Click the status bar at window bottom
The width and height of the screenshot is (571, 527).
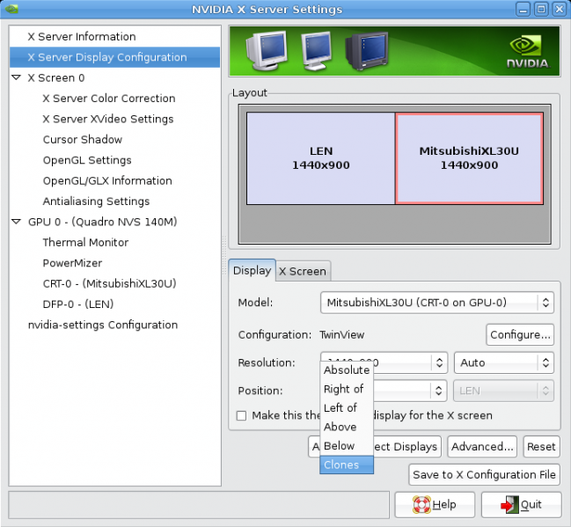199,505
